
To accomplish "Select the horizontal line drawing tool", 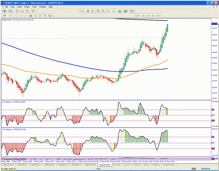I will point(21,16).
